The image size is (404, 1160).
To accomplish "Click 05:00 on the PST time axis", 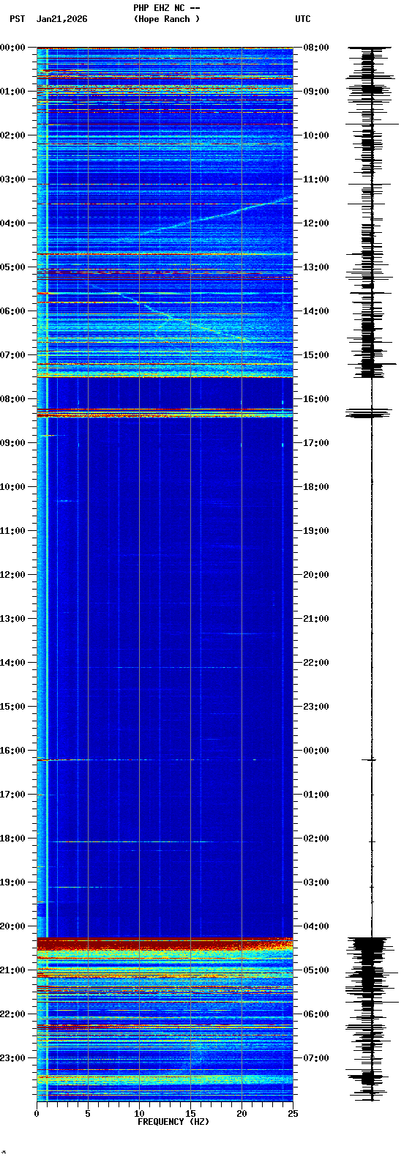I will tap(12, 267).
